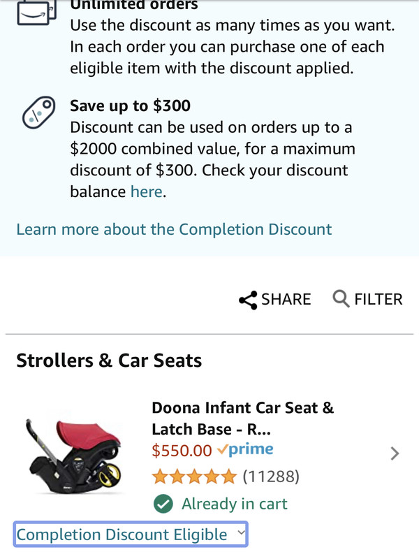Select the Strollers & Car Seats section heading
Image resolution: width=419 pixels, height=559 pixels.
point(109,361)
